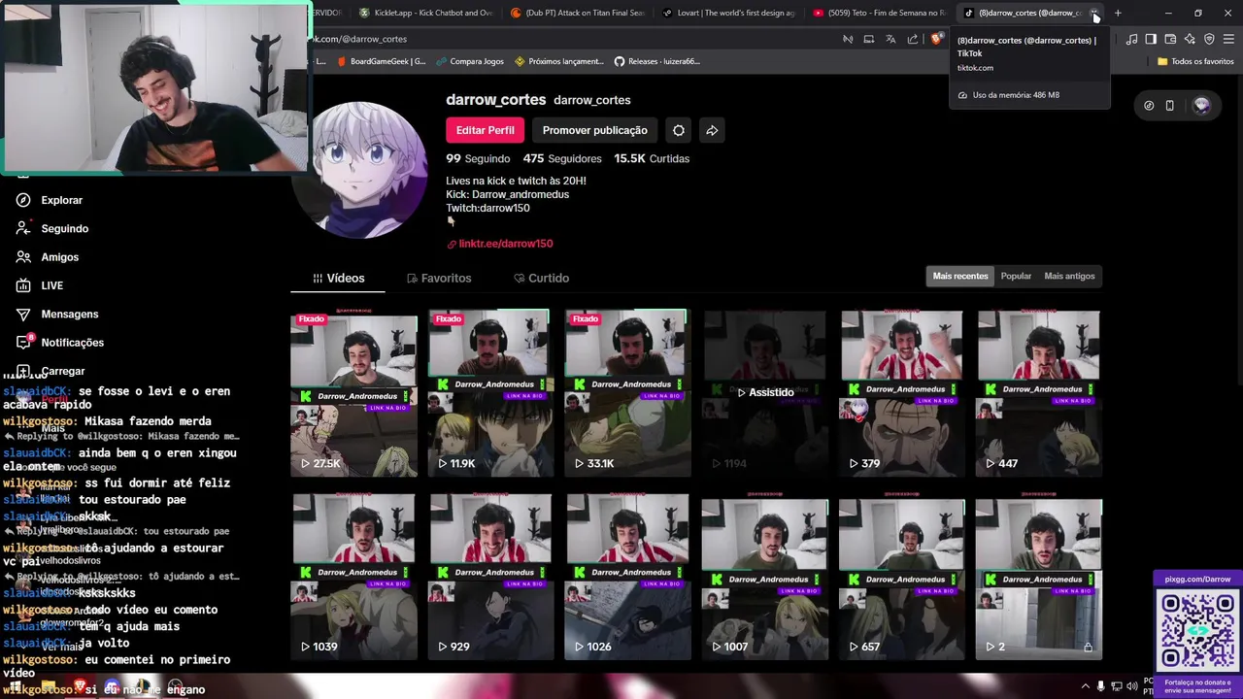Select the Vídeos profile tab
1243x699 pixels.
click(x=338, y=278)
